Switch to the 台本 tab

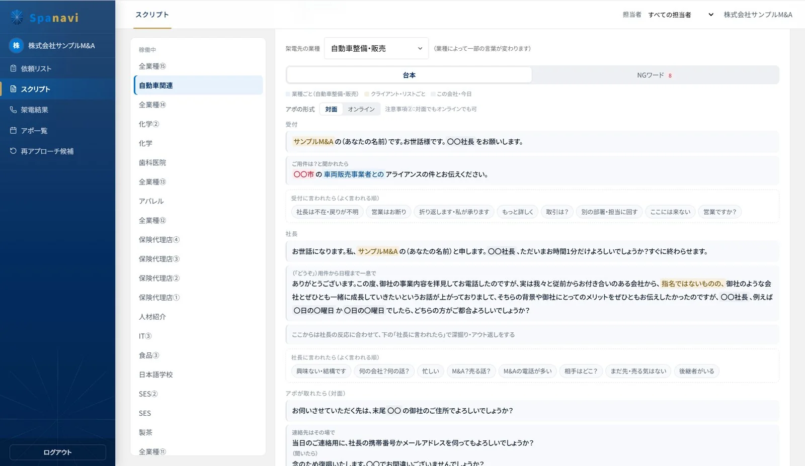click(x=409, y=75)
